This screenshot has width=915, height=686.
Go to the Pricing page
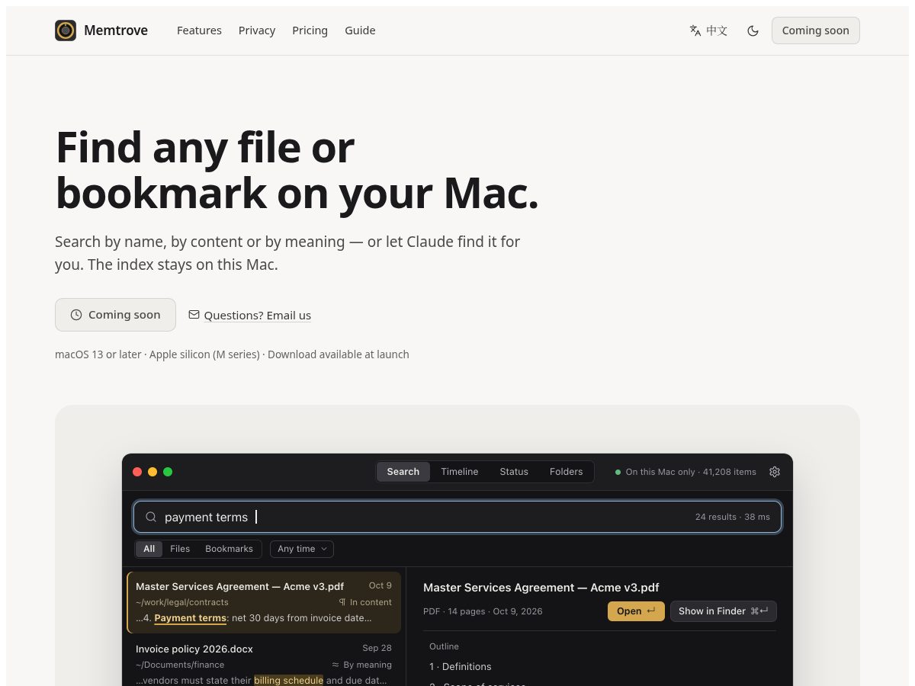(x=310, y=30)
